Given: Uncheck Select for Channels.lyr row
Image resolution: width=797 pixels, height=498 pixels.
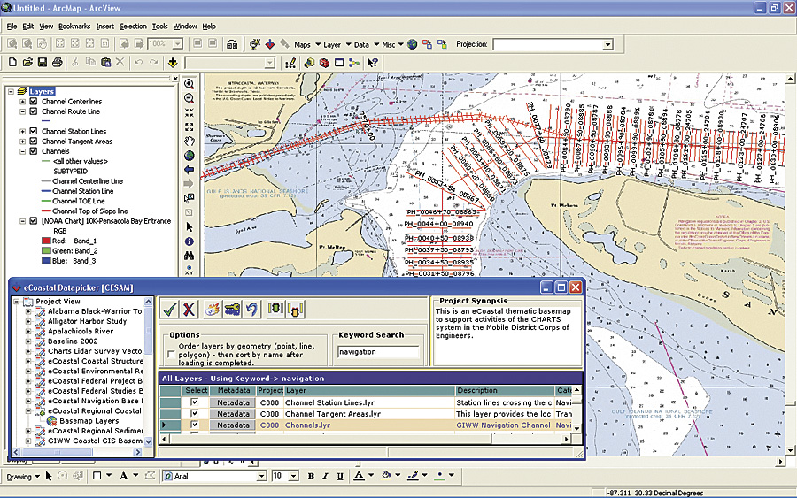Looking at the screenshot, I should (194, 425).
